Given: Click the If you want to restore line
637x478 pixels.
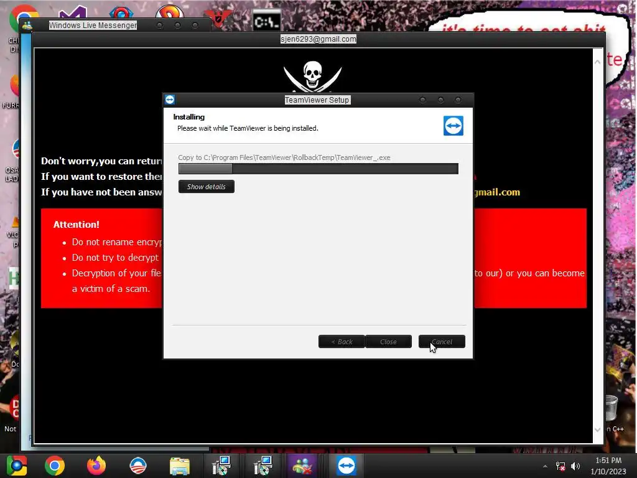Looking at the screenshot, I should click(x=101, y=176).
